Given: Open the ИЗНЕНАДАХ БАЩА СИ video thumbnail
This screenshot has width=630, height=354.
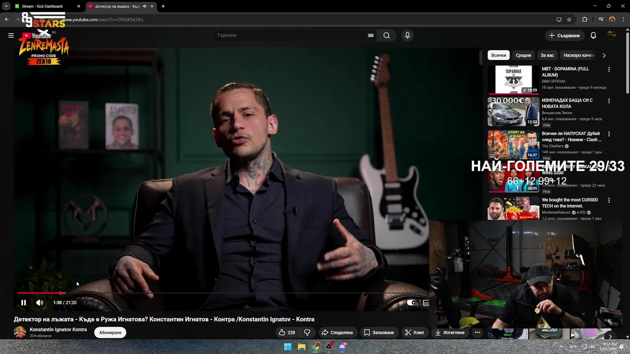Looking at the screenshot, I should click(x=513, y=112).
